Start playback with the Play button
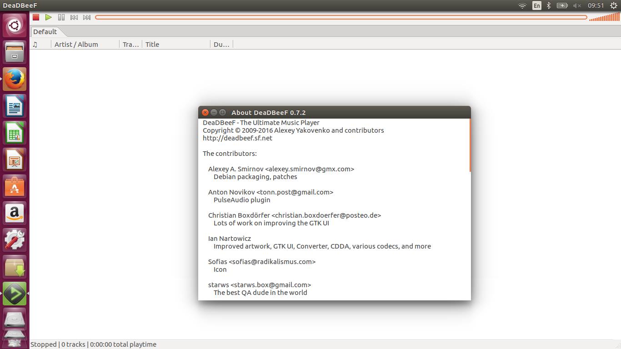 pos(49,17)
